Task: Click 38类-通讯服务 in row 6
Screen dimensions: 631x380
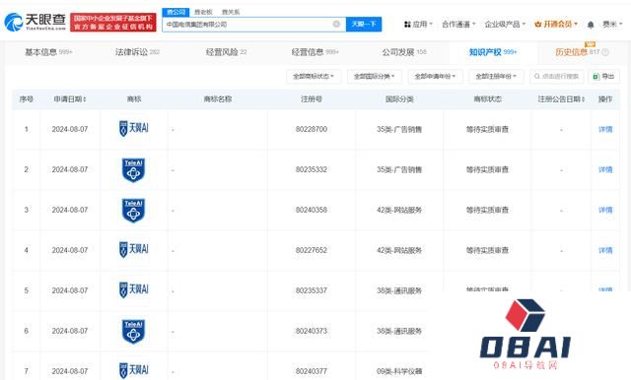Action: pyautogui.click(x=399, y=331)
